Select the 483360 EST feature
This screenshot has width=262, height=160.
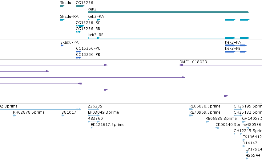pyautogui.click(x=94, y=122)
